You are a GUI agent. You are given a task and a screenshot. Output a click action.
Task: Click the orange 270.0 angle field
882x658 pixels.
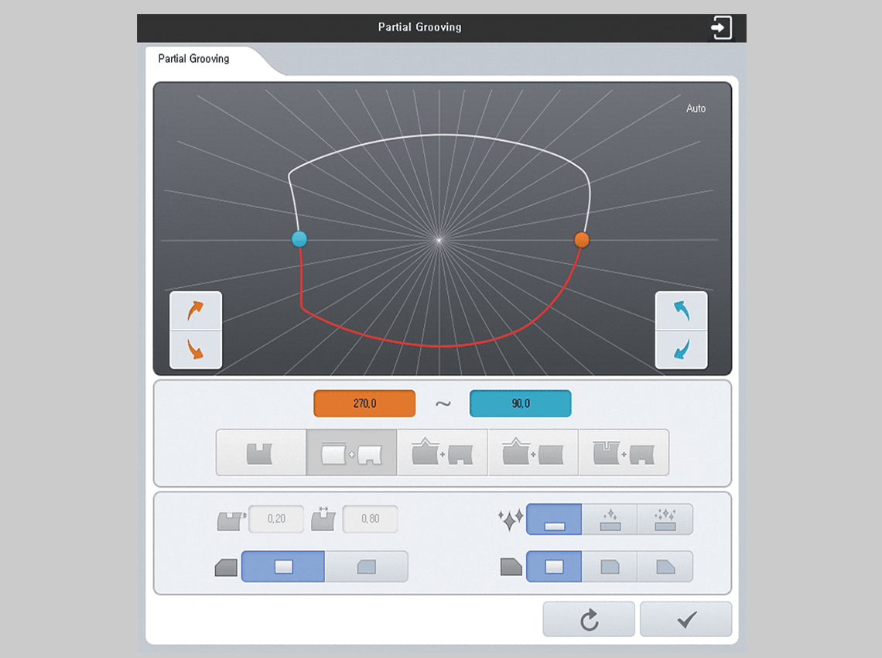tap(364, 404)
